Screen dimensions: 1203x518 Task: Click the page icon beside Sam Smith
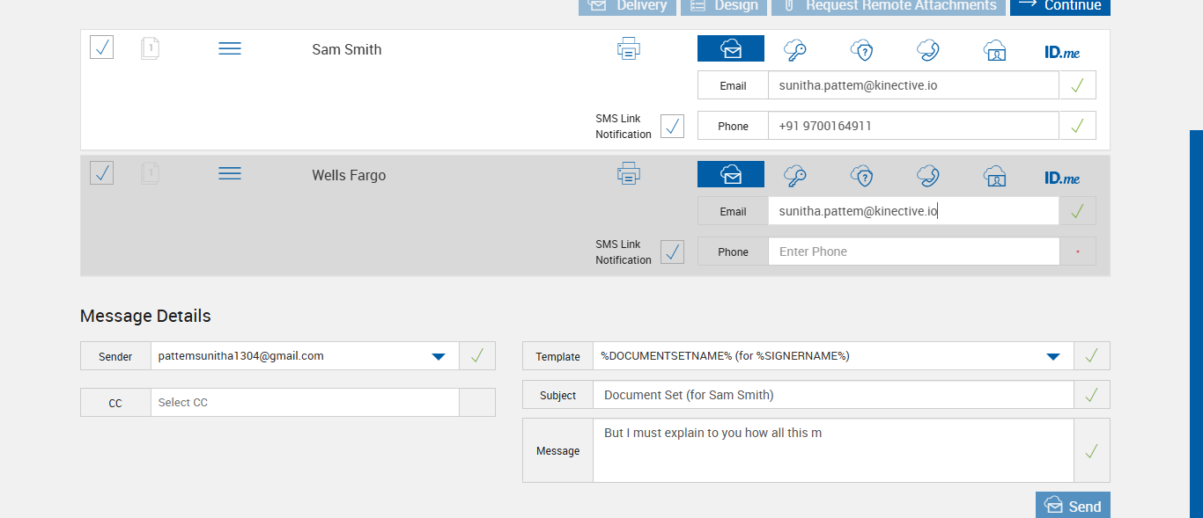tap(150, 48)
